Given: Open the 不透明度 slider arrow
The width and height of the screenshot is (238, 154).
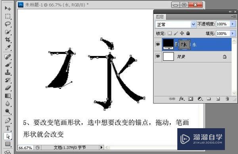Looking at the screenshot, I should coord(233,24).
